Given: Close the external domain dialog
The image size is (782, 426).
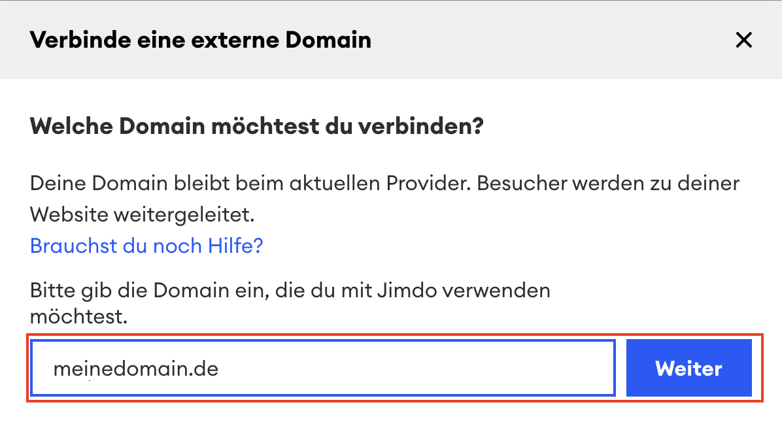Looking at the screenshot, I should 743,41.
